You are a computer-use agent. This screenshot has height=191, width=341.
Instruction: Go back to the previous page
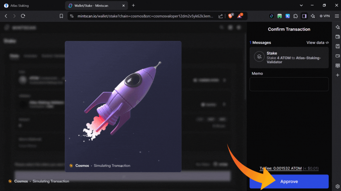tap(6, 16)
